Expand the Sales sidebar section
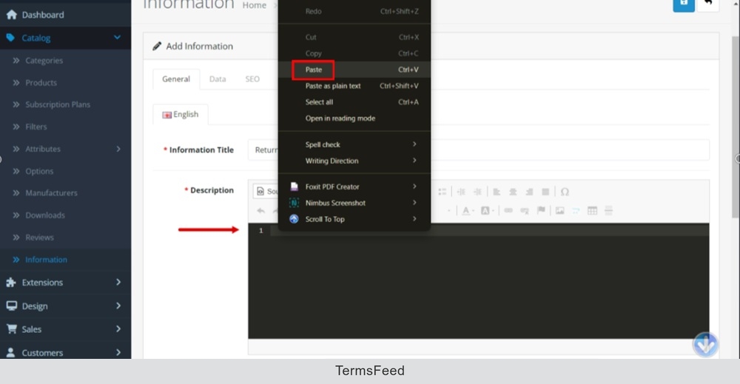 pos(66,329)
